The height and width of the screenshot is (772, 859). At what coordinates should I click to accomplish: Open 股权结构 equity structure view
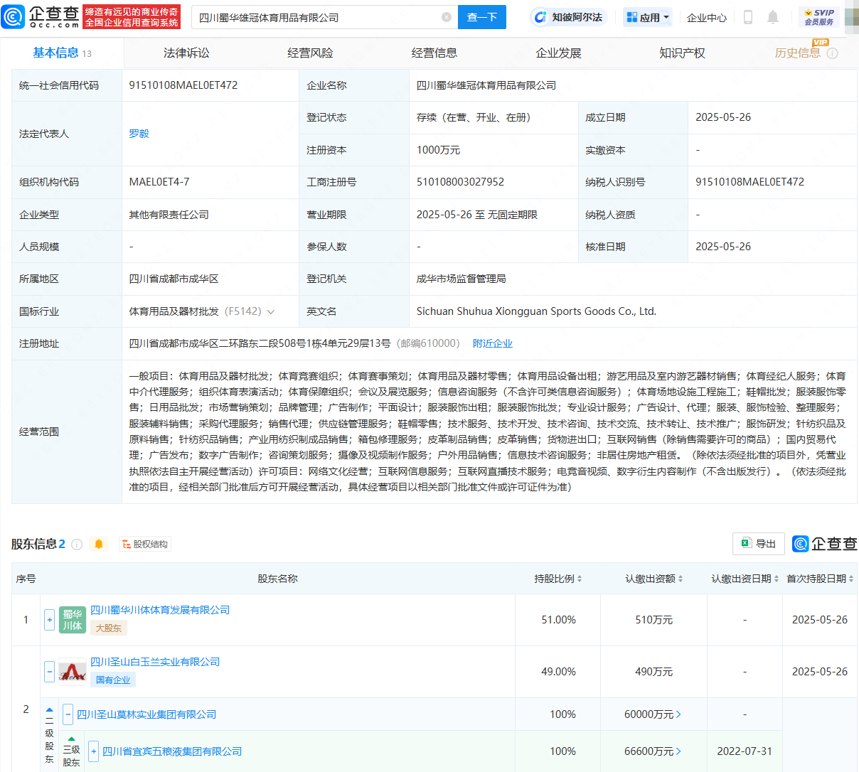point(145,545)
